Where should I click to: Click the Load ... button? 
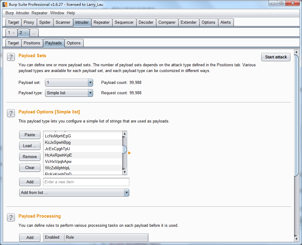tap(30, 146)
